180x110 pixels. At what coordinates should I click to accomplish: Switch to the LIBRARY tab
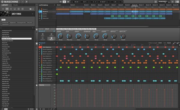tap(5, 5)
